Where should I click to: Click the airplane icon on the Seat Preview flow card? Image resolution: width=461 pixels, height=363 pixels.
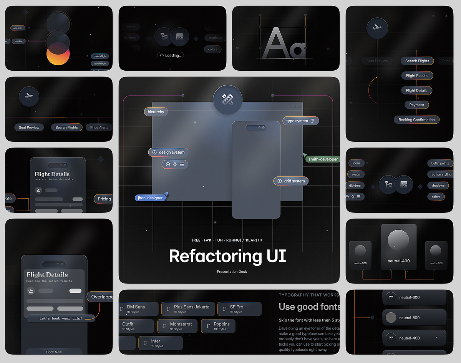(29, 97)
